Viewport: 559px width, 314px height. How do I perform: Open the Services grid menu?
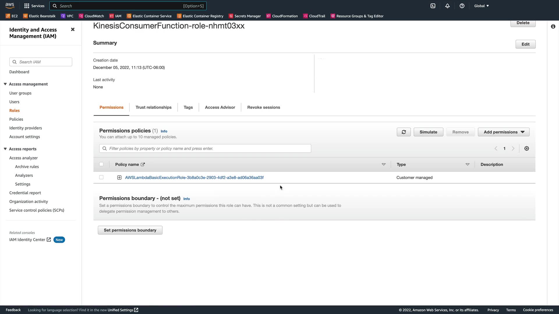[x=27, y=6]
